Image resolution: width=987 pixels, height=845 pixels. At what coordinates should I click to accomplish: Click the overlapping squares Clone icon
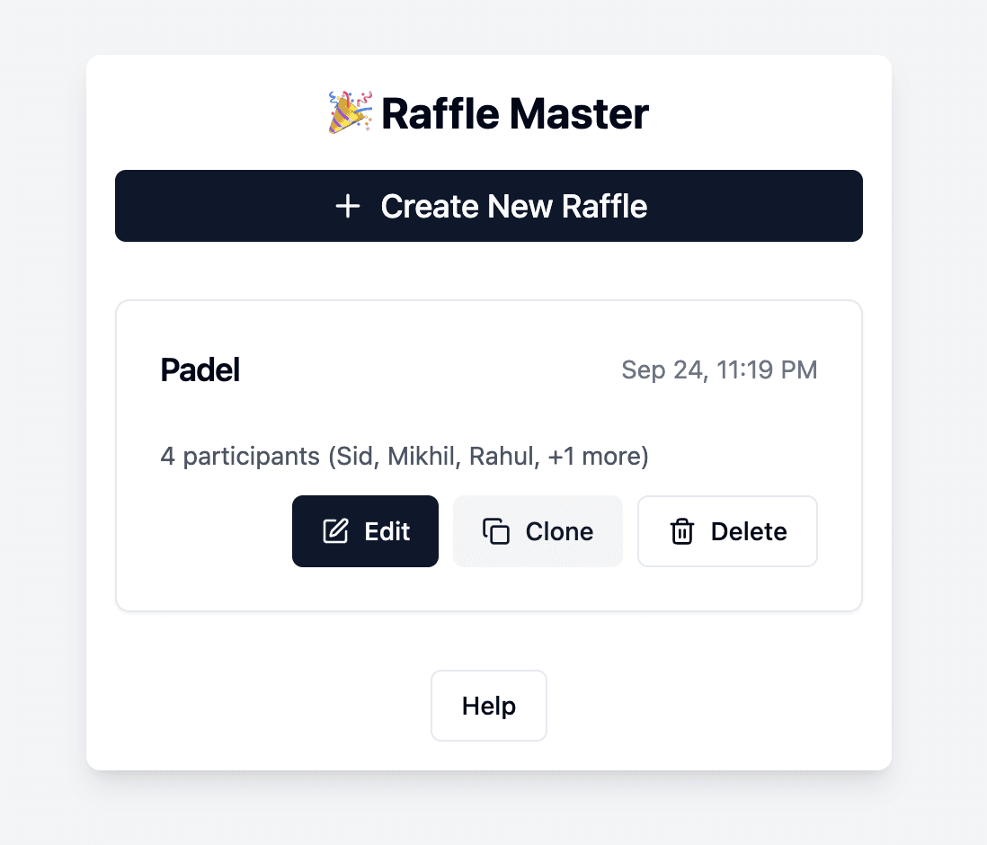click(x=496, y=531)
